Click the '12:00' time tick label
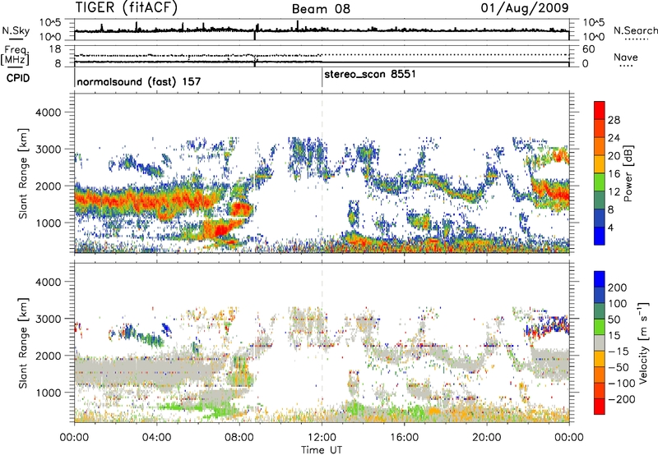The height and width of the screenshot is (455, 658). click(x=322, y=438)
